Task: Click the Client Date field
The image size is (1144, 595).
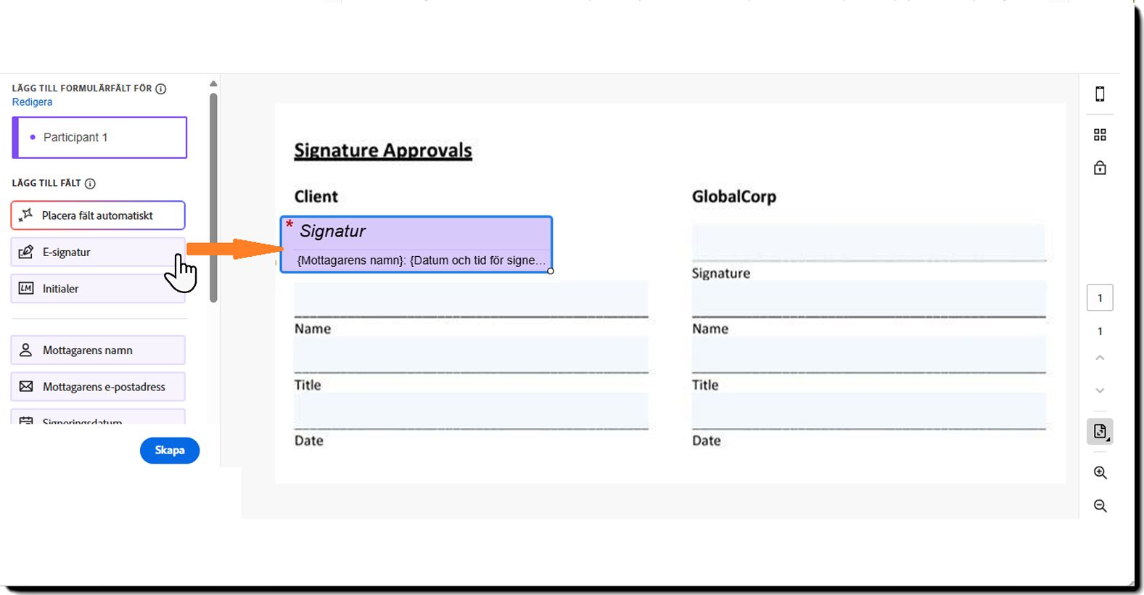Action: coord(471,411)
